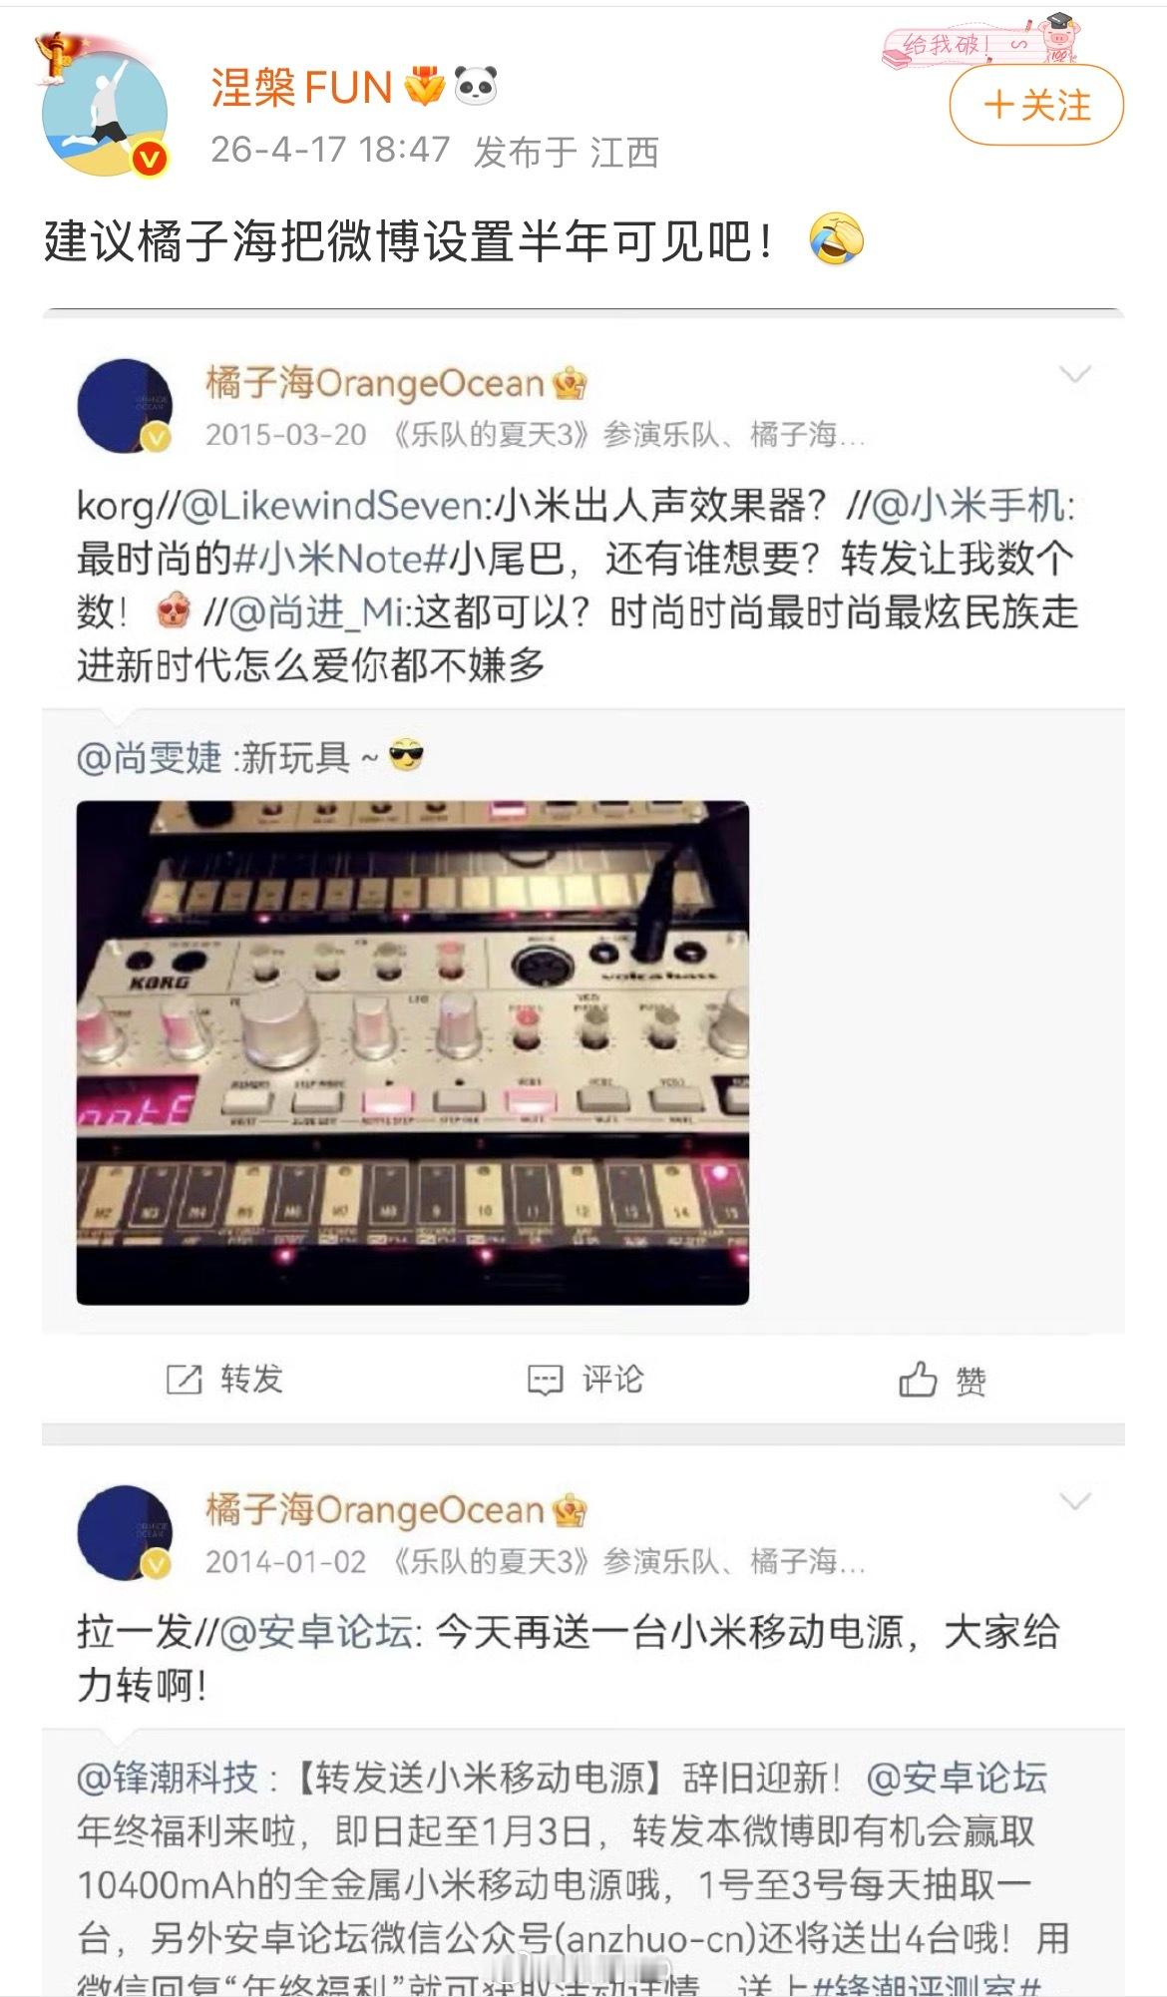Follow the user with +关注 button

(x=1036, y=105)
